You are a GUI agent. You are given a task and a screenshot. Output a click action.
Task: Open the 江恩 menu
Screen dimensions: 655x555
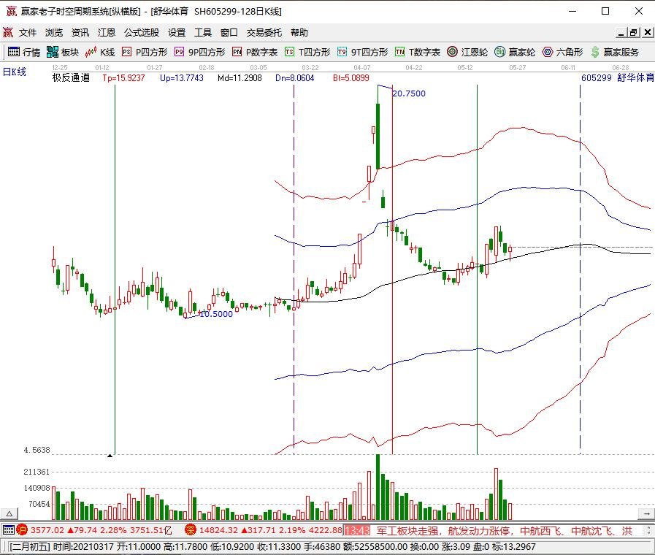[x=107, y=33]
